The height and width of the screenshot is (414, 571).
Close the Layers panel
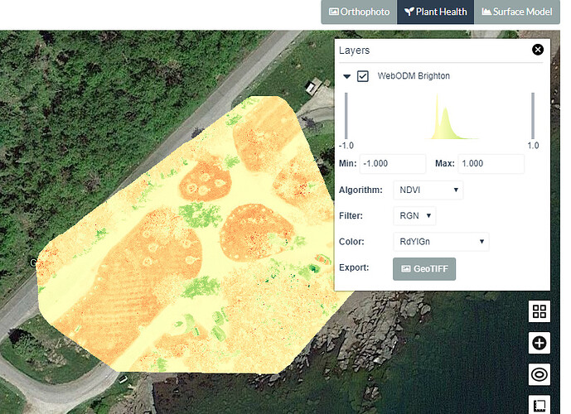pyautogui.click(x=538, y=51)
